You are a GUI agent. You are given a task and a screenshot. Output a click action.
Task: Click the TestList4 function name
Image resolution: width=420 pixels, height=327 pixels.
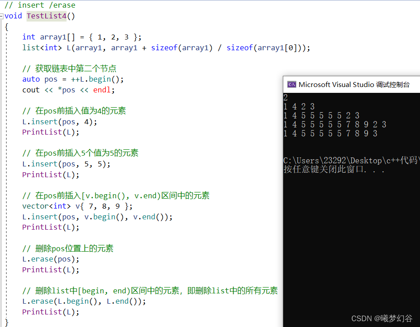(x=47, y=16)
